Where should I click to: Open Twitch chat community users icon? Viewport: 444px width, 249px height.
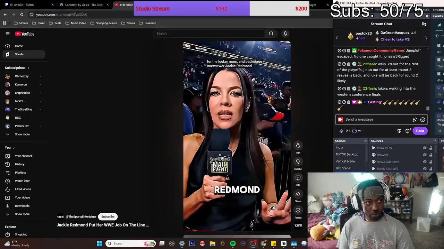(424, 24)
